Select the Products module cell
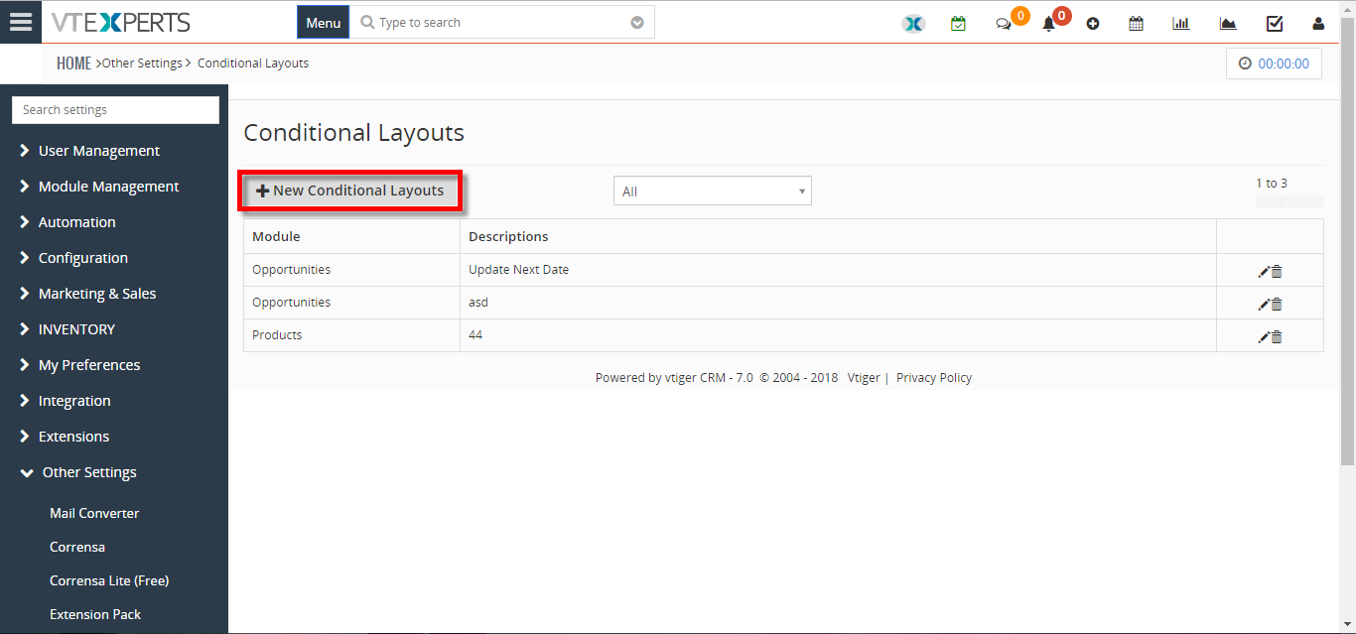 (x=277, y=335)
